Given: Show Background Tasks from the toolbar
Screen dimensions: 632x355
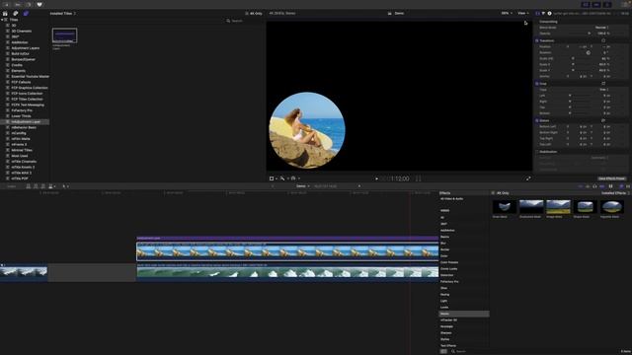Looking at the screenshot, I should coord(29,4).
